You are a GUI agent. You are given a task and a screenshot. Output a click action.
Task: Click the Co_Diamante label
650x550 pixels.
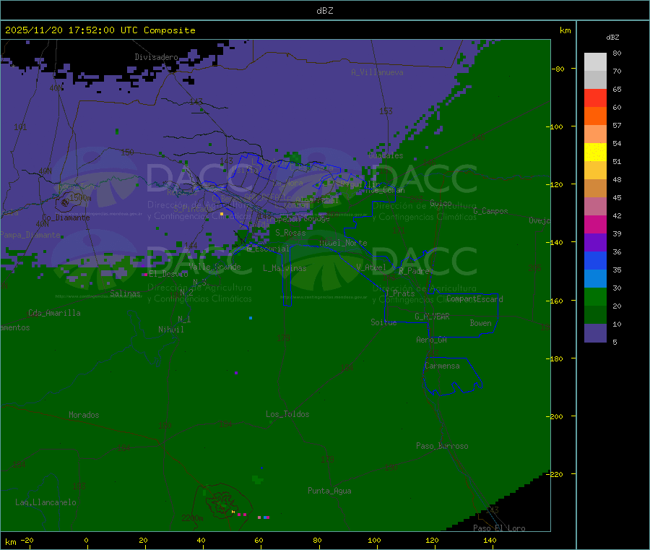point(66,218)
